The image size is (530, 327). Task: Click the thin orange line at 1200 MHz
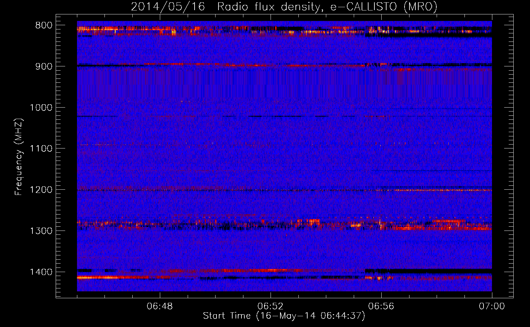284,190
